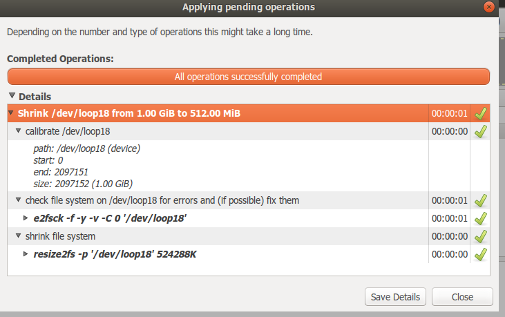Select the path: /dev/loop18 (device) line
Viewport: 505px width, 317px height.
87,148
